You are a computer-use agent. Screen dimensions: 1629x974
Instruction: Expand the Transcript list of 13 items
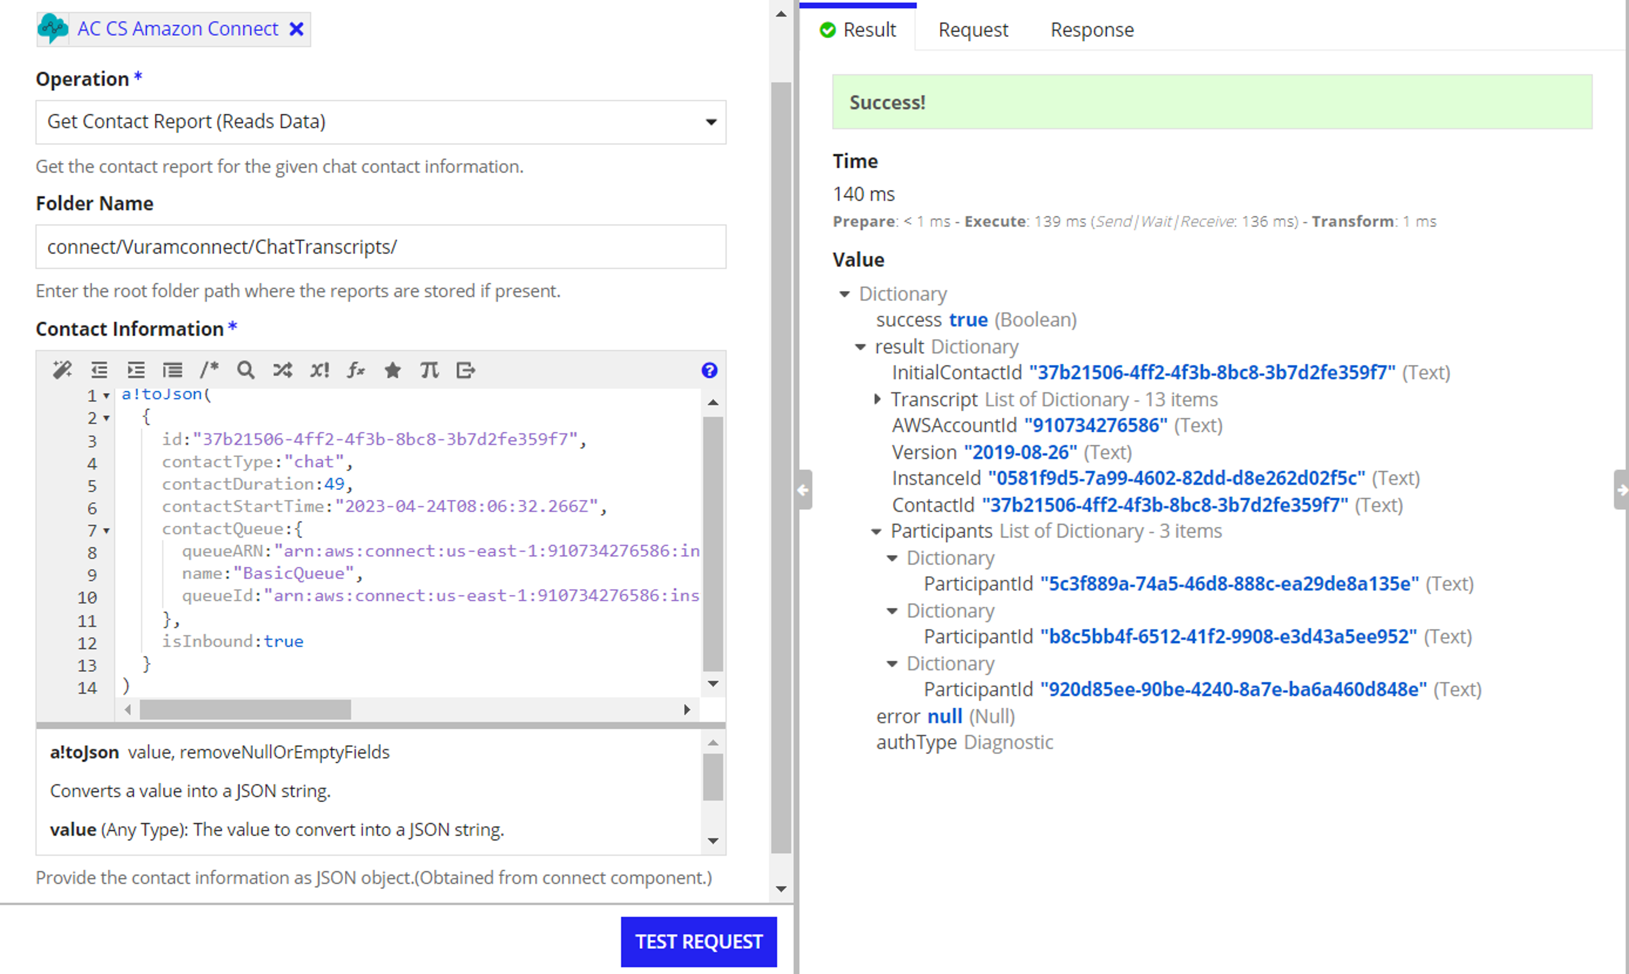pyautogui.click(x=878, y=399)
